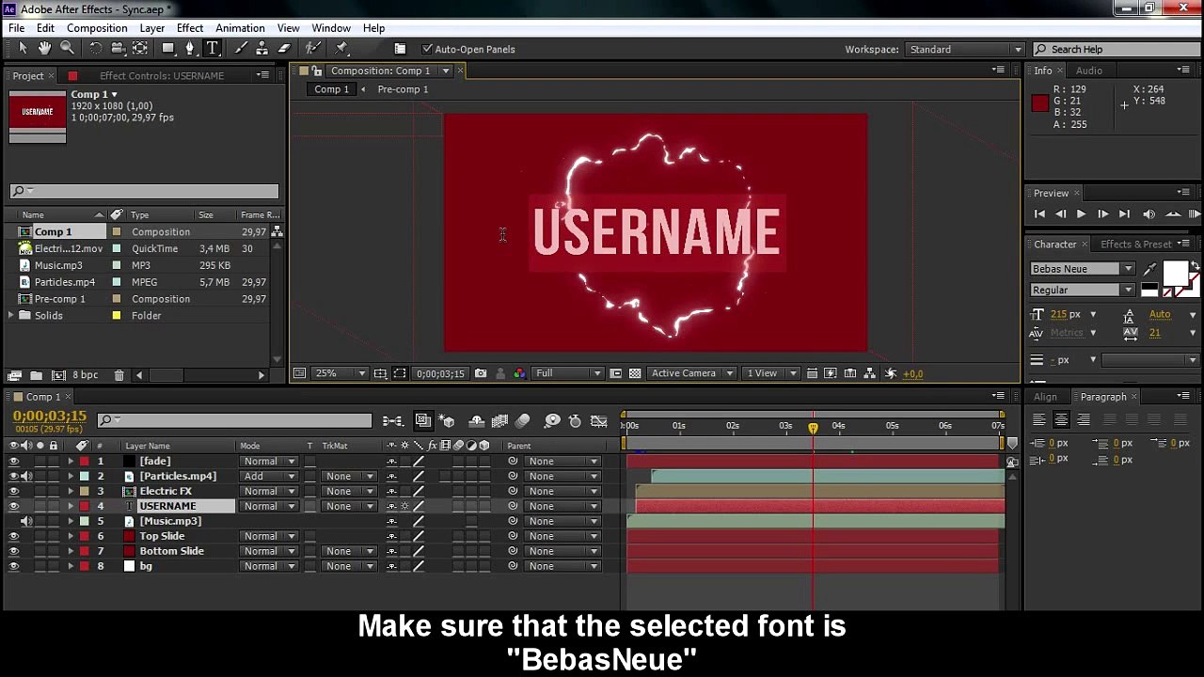Screen dimensions: 1204x677
Task: Select the Pen tool
Action: pos(190,48)
